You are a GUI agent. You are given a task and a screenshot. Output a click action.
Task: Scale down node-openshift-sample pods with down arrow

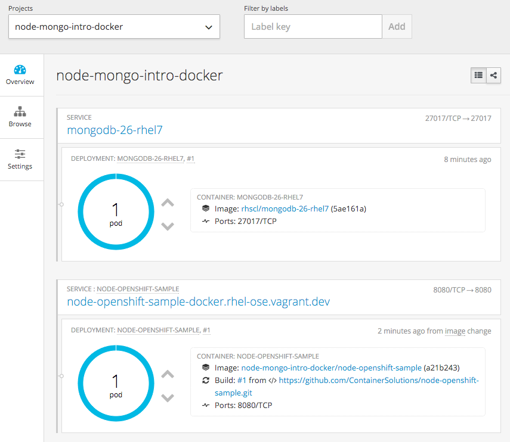[168, 397]
